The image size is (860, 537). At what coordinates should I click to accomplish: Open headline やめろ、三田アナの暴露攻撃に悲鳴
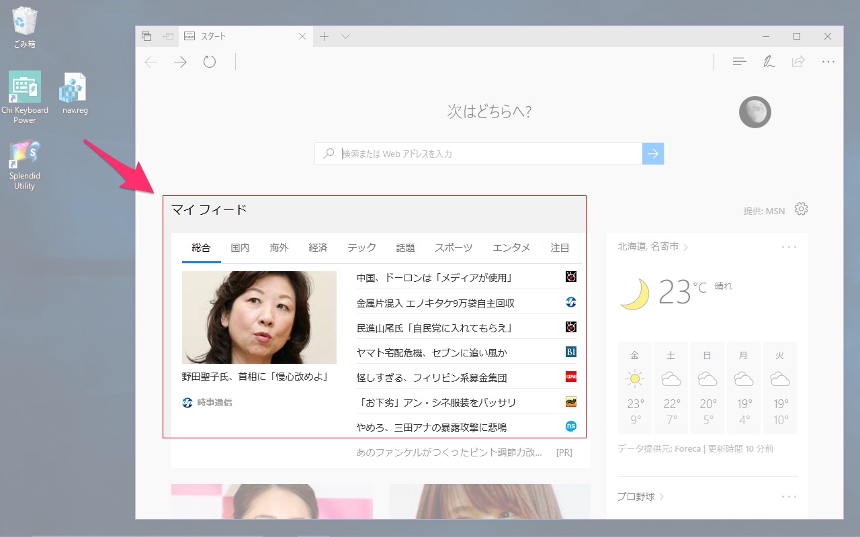(x=431, y=427)
